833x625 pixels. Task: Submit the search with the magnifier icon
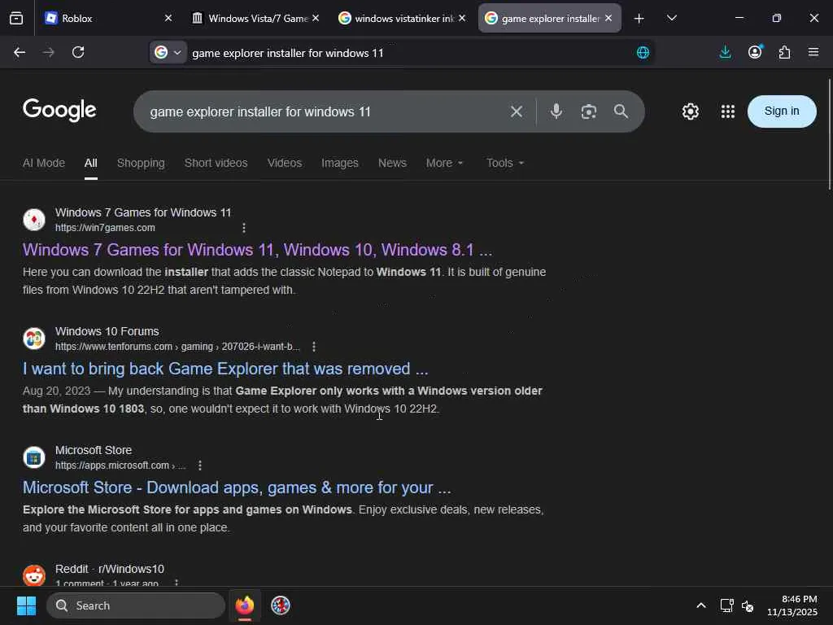(x=621, y=111)
